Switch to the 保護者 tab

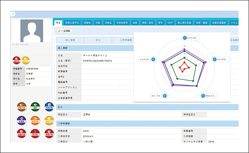87,23
